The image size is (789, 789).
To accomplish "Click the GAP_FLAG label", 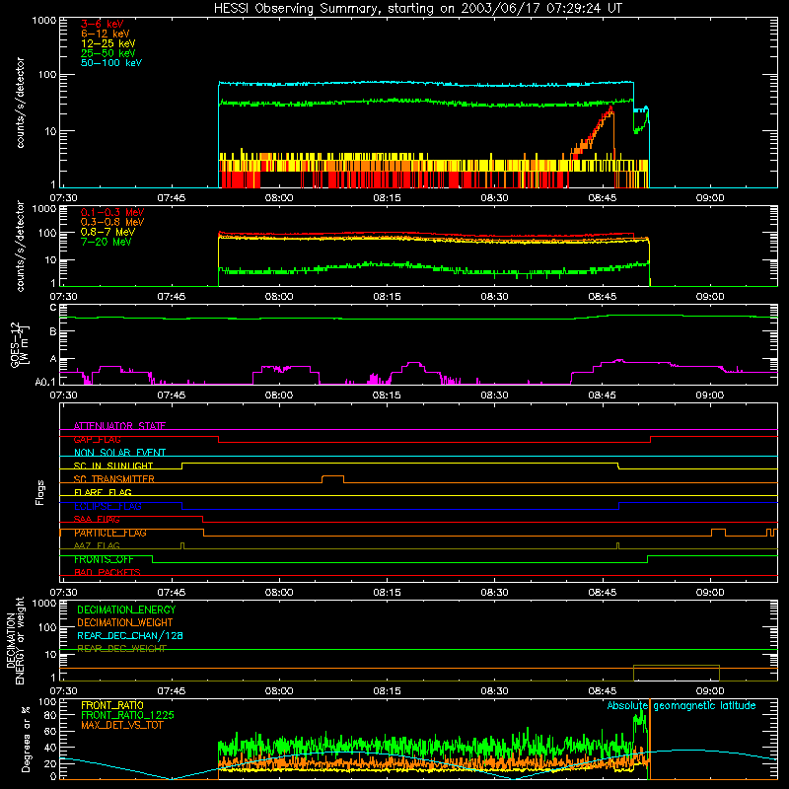I will pos(97,439).
